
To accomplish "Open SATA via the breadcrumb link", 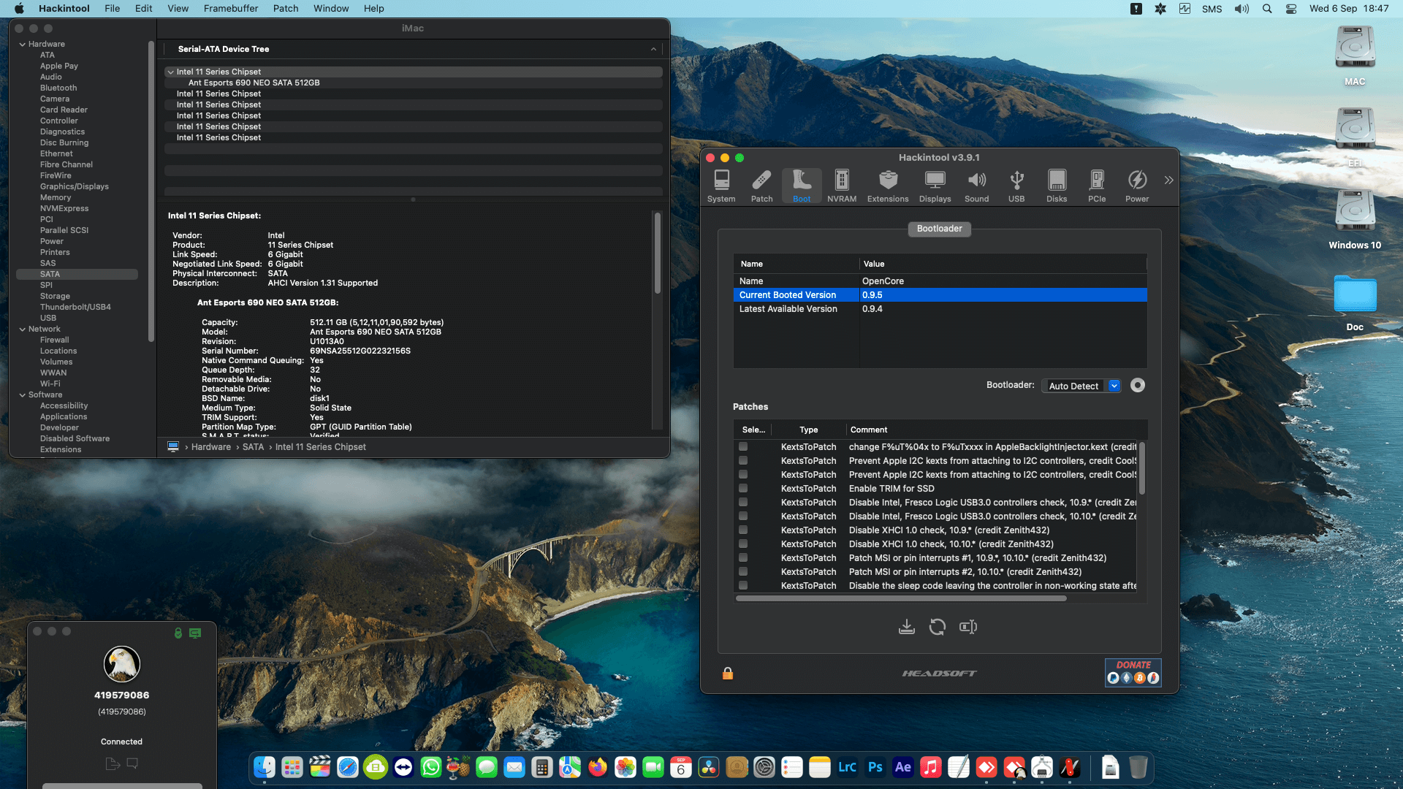I will (x=253, y=446).
